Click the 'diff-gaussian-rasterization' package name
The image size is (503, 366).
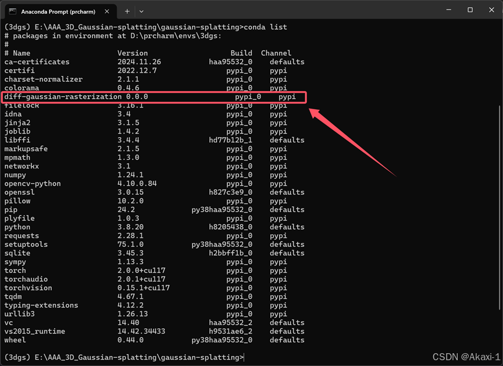coord(63,97)
